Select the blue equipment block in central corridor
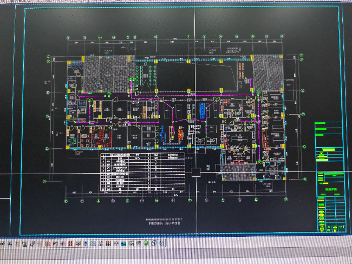This screenshot has height=264, width=352. [202, 111]
